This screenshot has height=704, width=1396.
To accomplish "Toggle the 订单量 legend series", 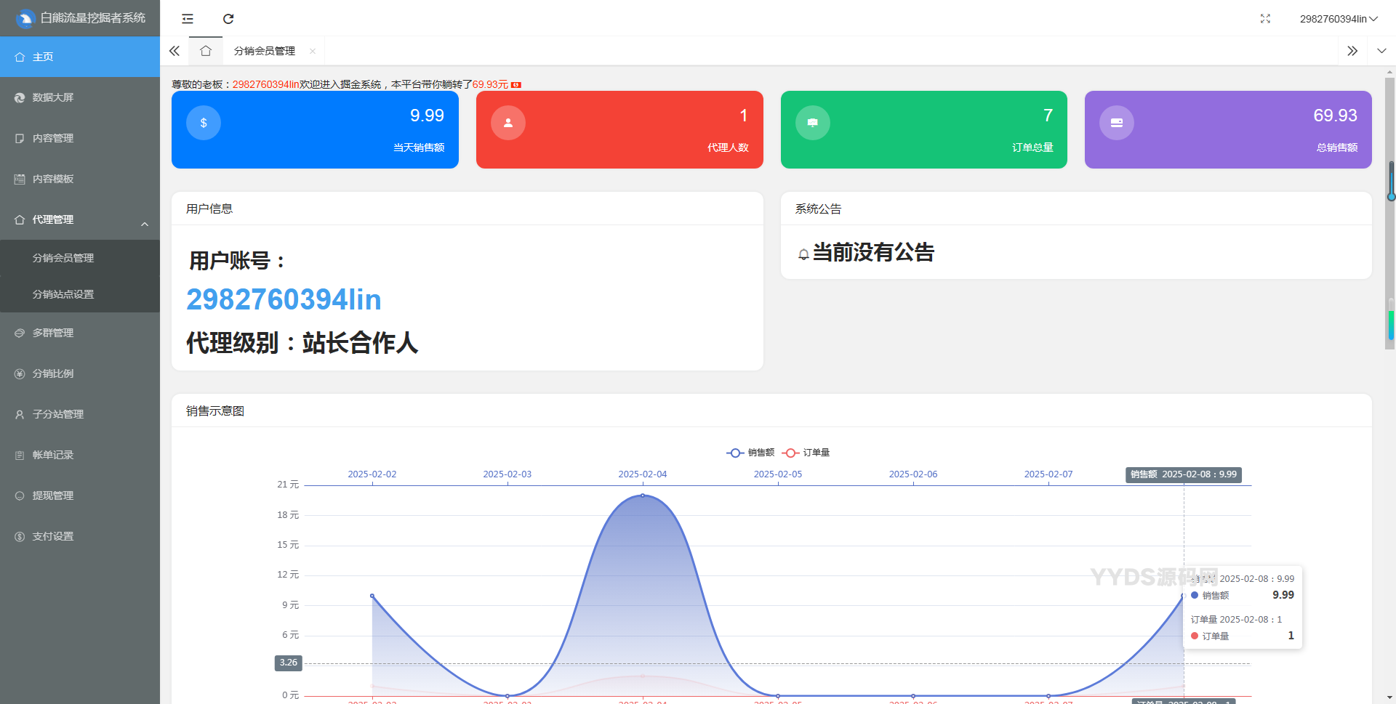I will 806,453.
